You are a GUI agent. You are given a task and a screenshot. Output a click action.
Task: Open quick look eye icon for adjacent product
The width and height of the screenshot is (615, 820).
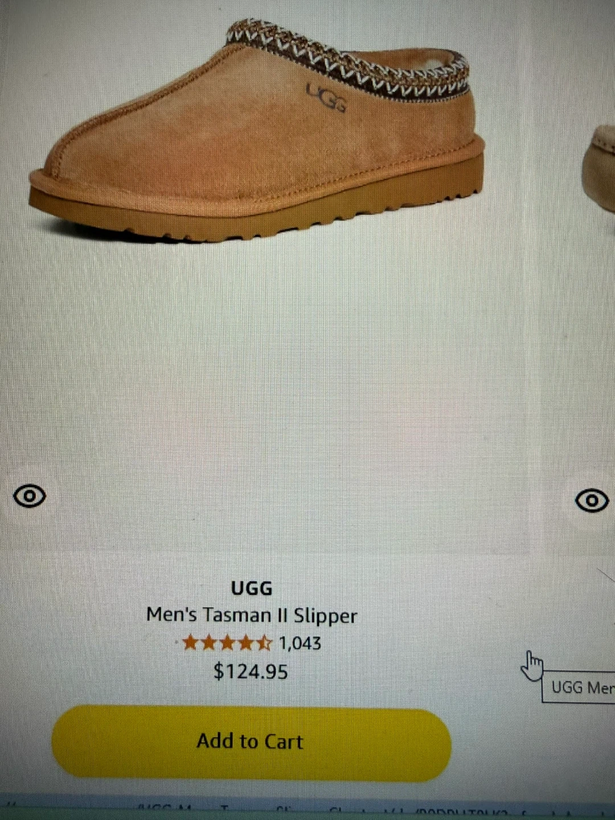click(x=592, y=501)
